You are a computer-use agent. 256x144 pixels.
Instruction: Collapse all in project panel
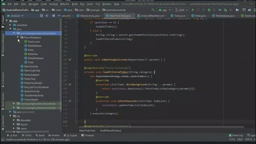point(47,16)
